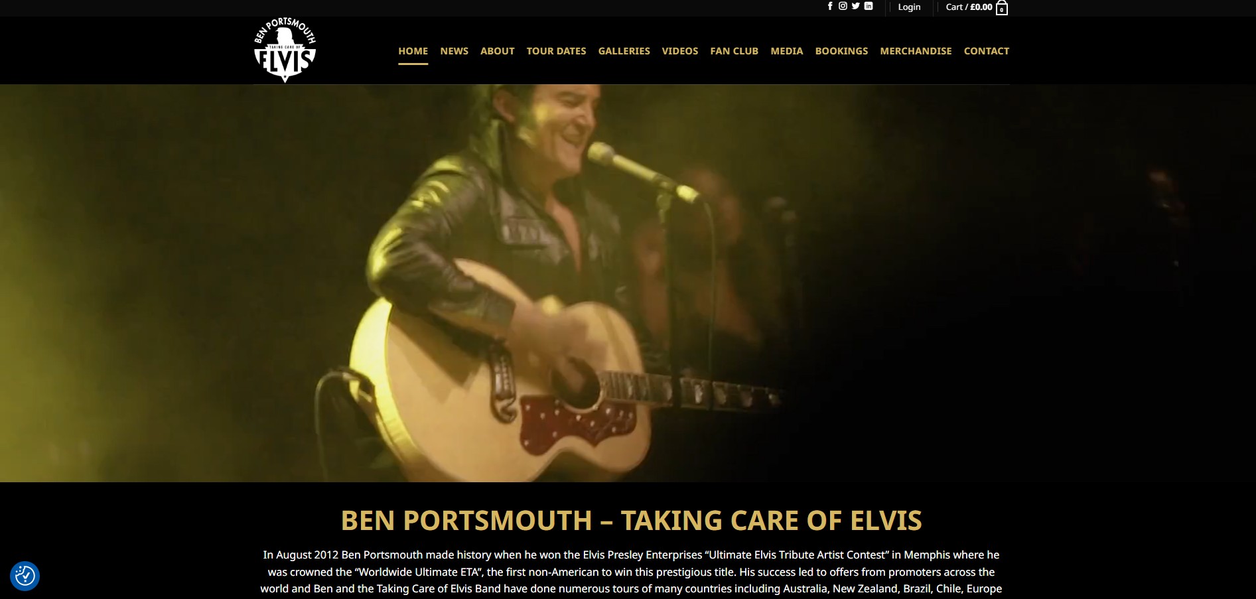
Task: Open the Facebook social icon
Action: click(830, 6)
